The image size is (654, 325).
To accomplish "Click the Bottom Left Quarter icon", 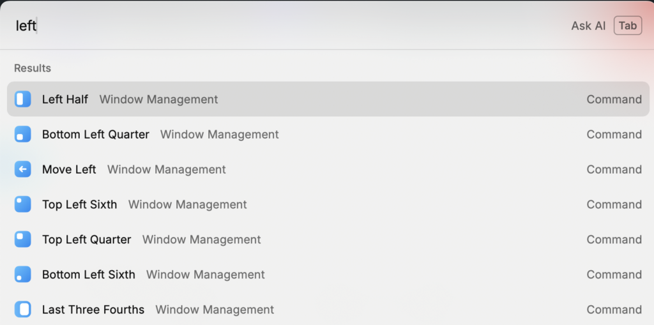I will pyautogui.click(x=23, y=134).
